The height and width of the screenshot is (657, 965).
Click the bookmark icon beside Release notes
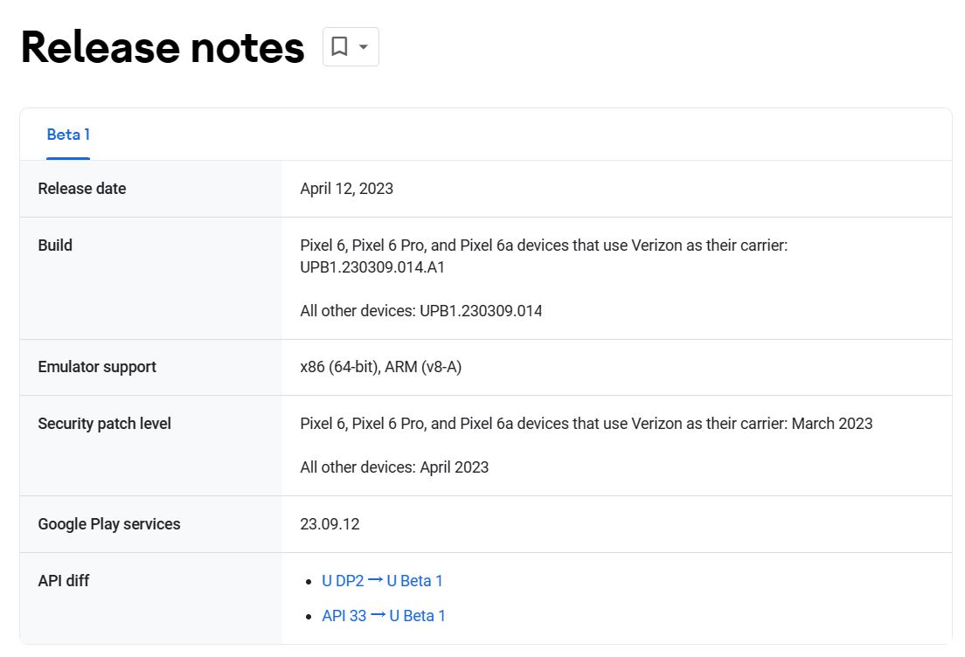[x=339, y=46]
